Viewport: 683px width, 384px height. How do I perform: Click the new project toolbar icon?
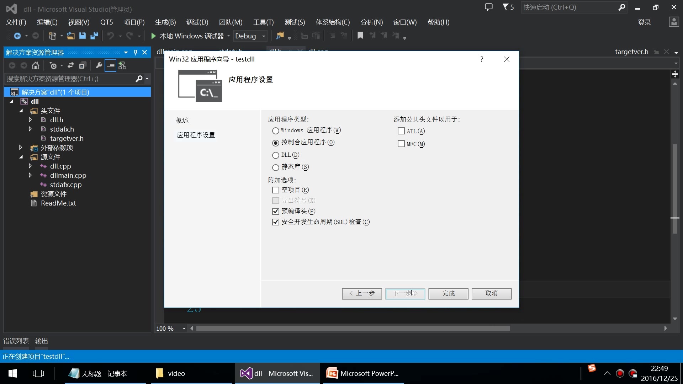pos(52,36)
